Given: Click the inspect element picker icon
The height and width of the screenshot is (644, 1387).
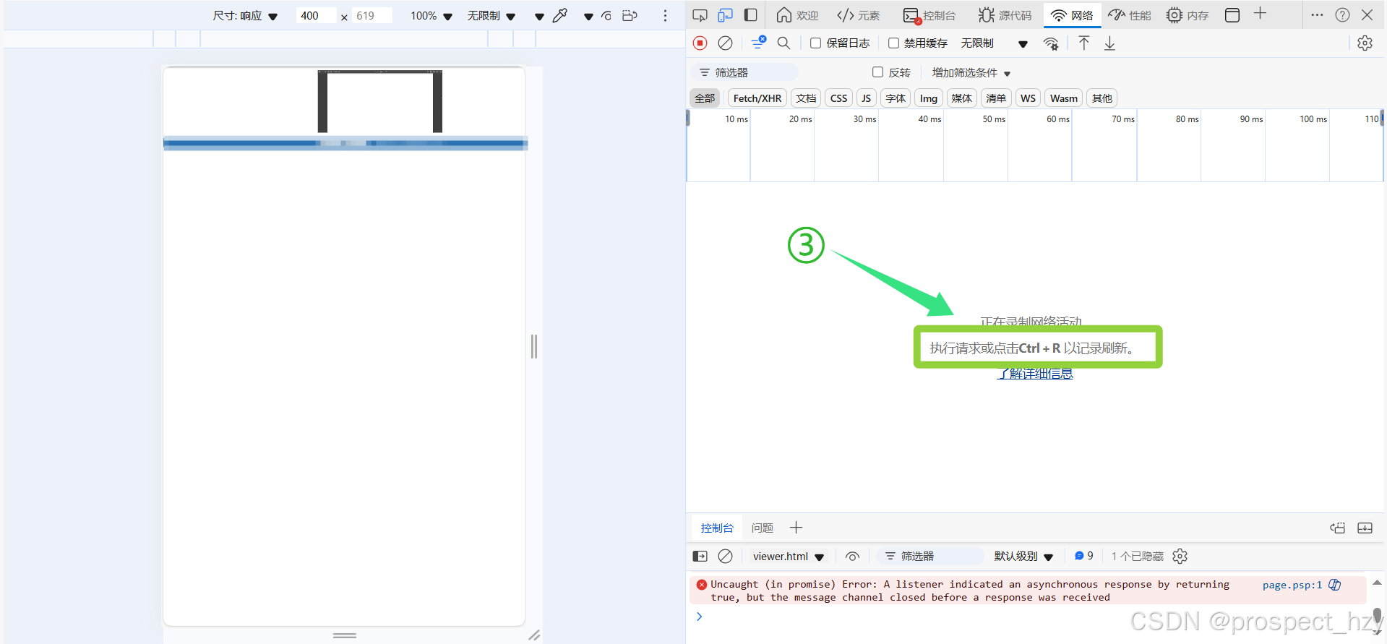Looking at the screenshot, I should pyautogui.click(x=700, y=15).
